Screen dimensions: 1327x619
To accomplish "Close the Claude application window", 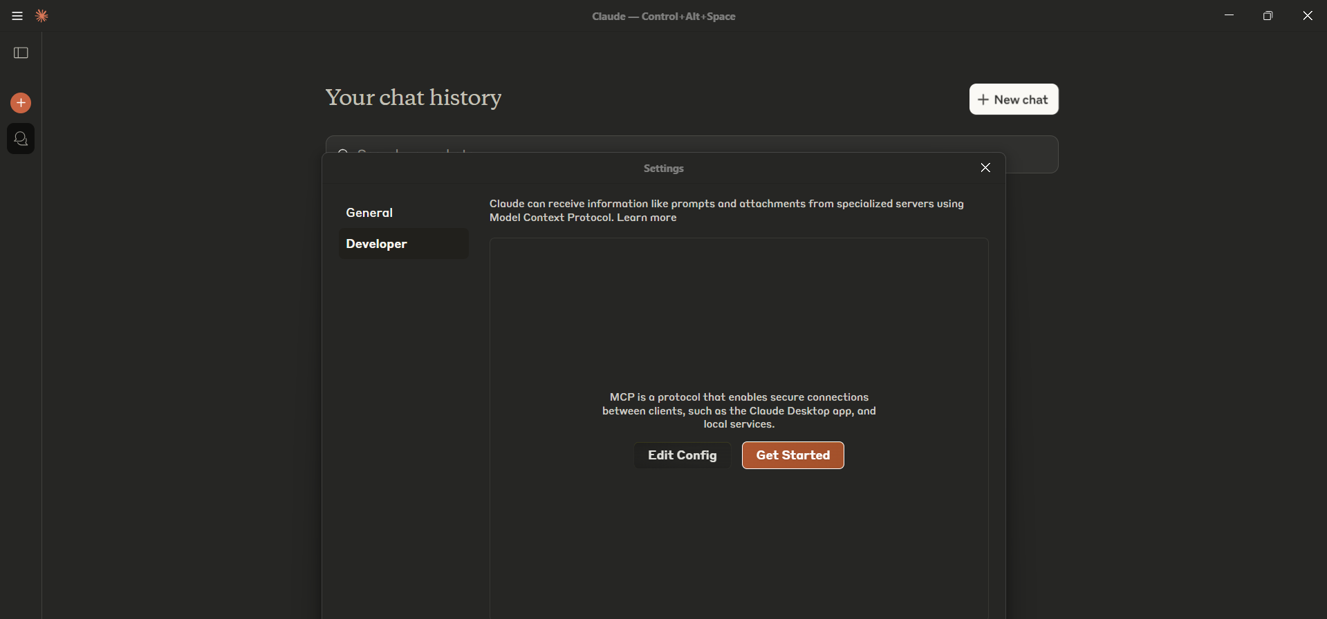I will [x=1308, y=16].
